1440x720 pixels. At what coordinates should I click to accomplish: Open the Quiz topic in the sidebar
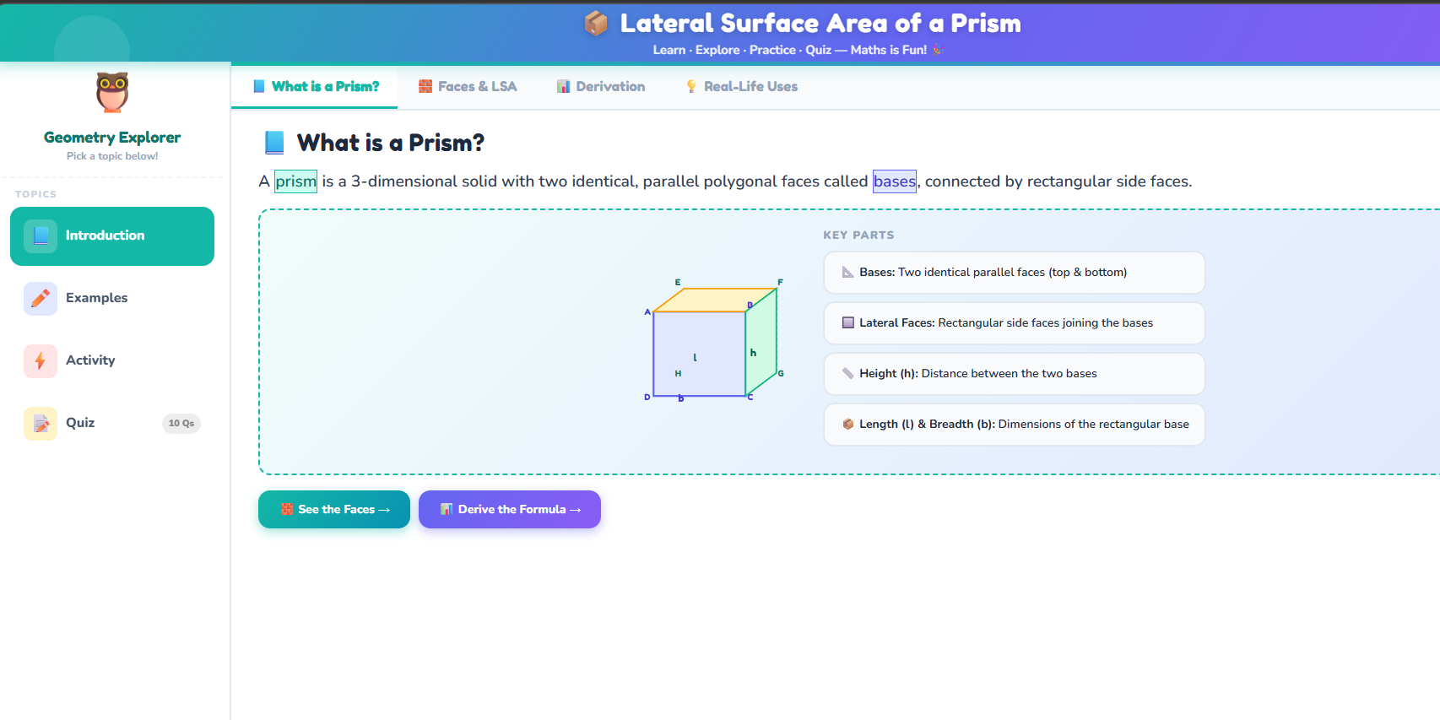(80, 423)
